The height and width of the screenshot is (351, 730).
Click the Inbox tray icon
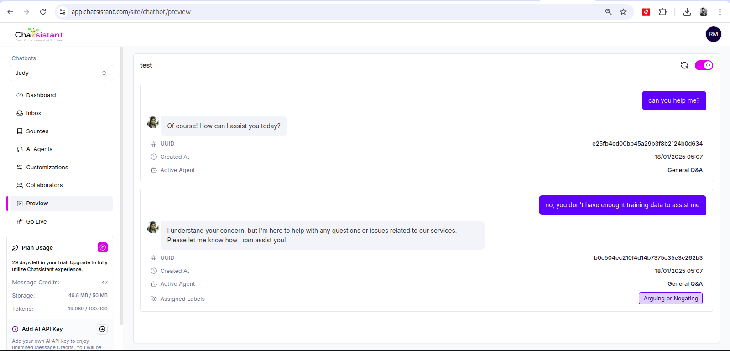point(20,113)
